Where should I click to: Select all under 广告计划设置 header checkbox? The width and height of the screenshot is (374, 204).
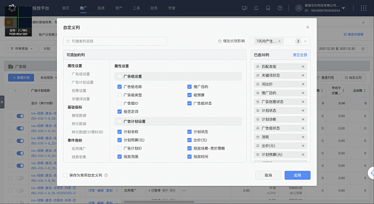tap(119, 121)
